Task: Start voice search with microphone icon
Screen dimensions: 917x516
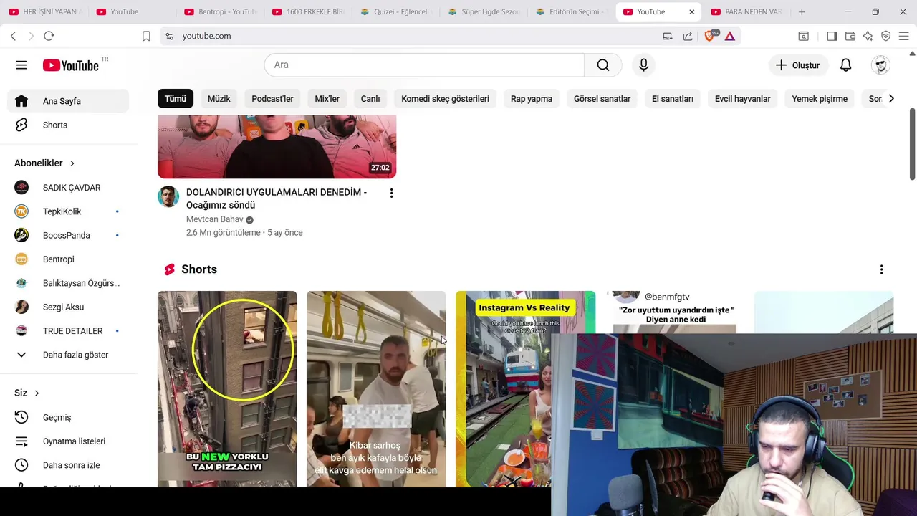Action: click(x=643, y=65)
